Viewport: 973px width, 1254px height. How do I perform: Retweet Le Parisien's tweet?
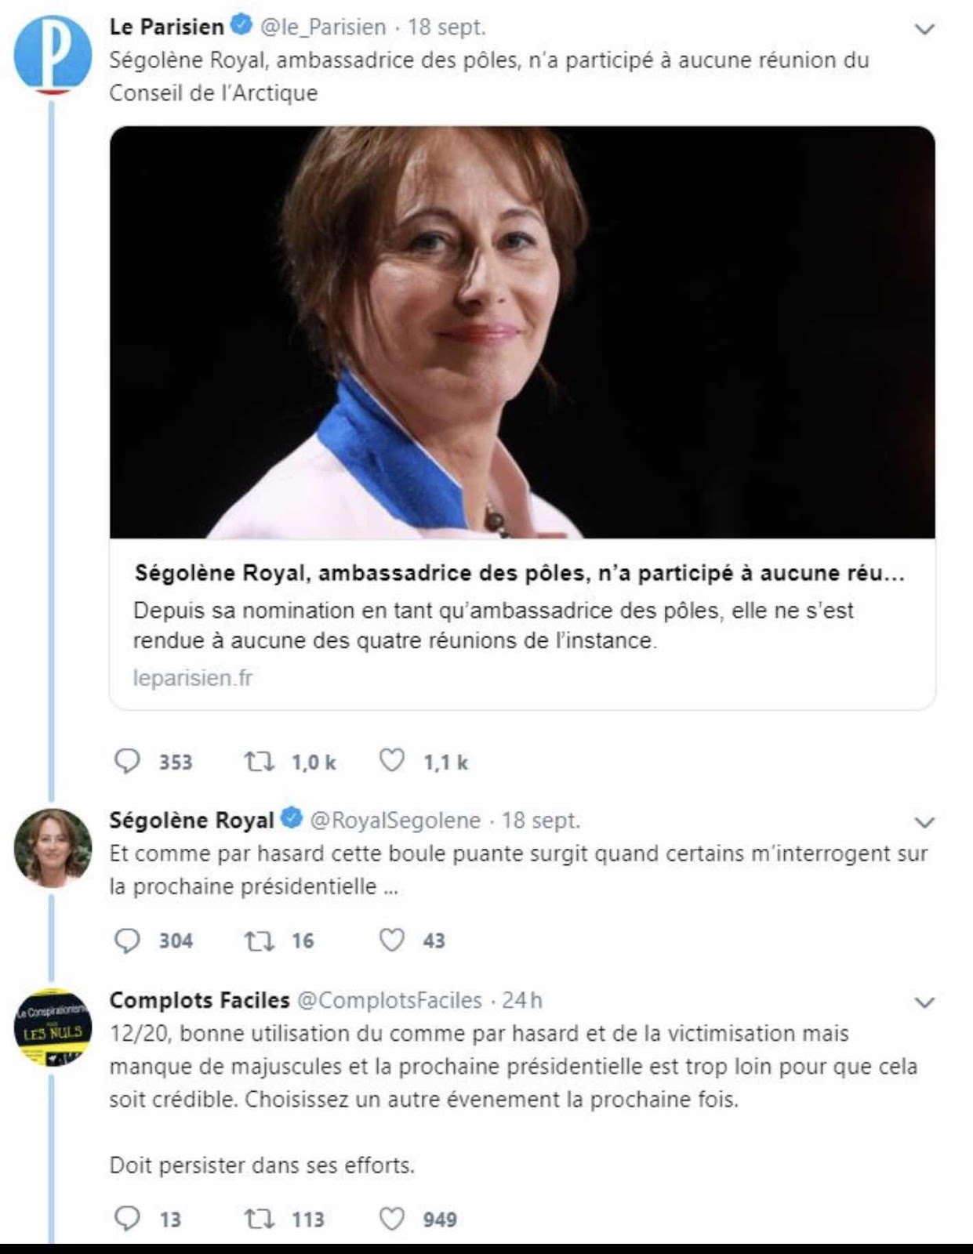pos(259,761)
